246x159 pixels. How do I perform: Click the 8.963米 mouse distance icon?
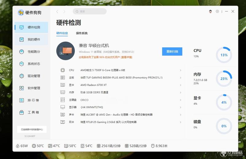click(x=153, y=146)
